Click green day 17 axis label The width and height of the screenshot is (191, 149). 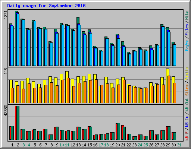tap(101, 145)
